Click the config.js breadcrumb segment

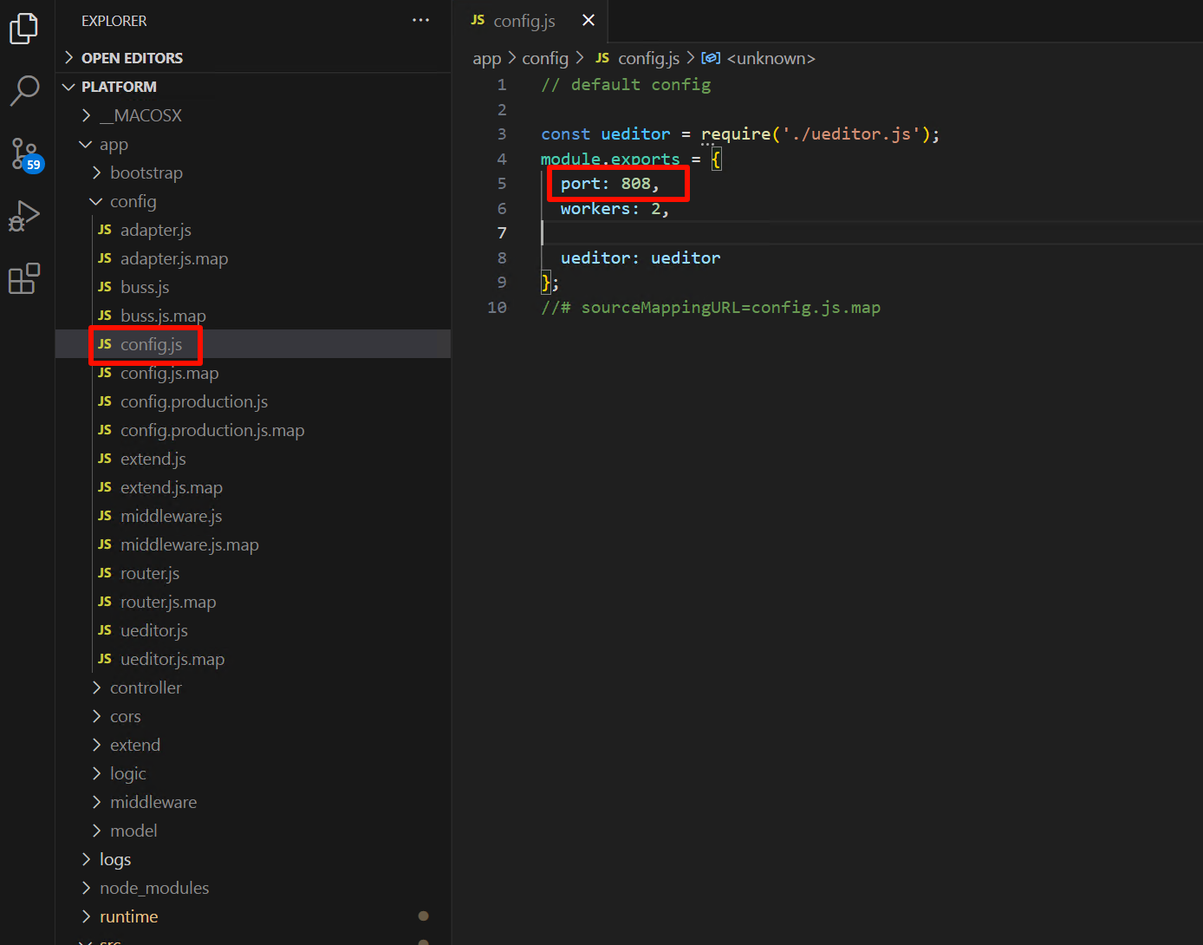(638, 58)
